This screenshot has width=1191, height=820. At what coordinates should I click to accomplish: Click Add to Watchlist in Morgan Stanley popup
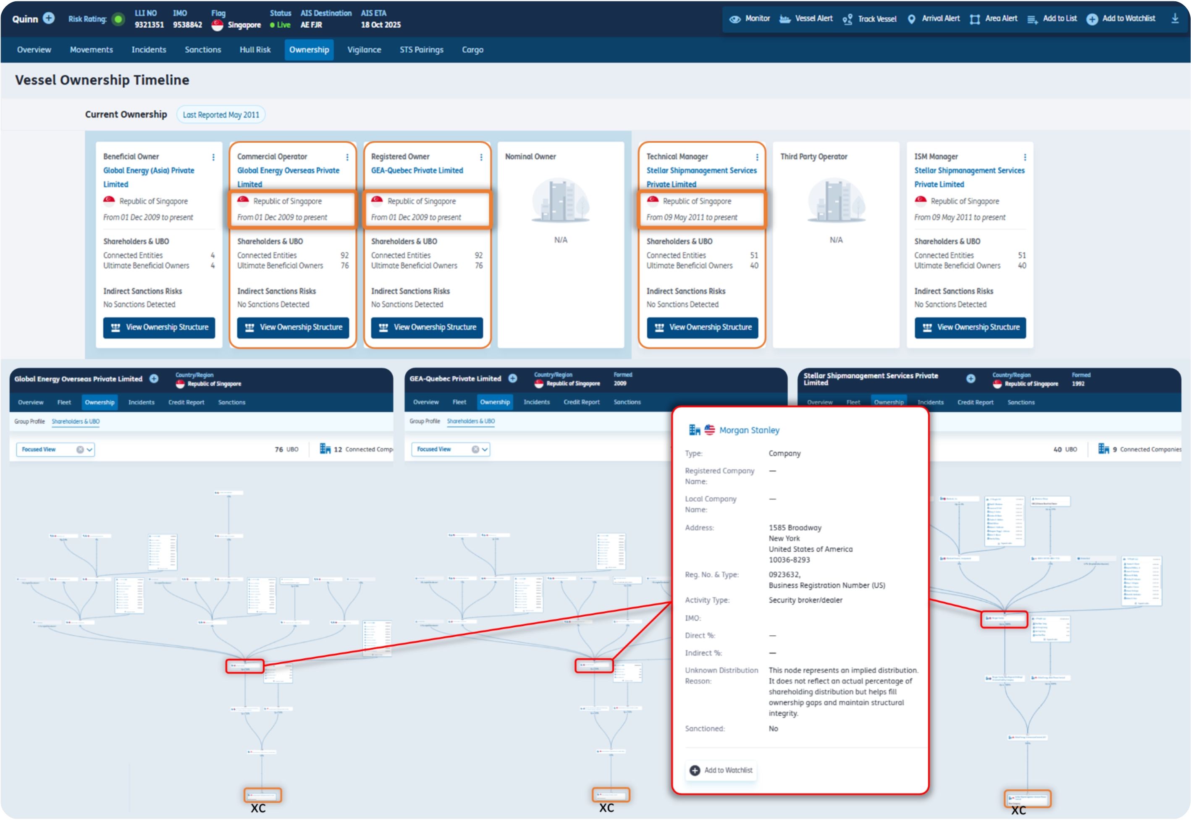pyautogui.click(x=721, y=770)
